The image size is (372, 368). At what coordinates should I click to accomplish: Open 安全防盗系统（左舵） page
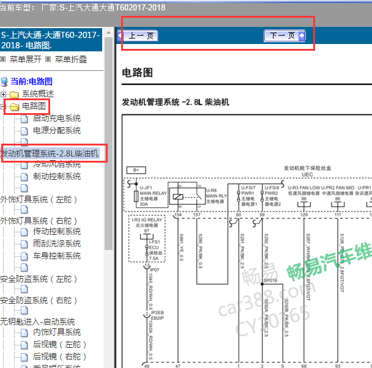pos(39,279)
